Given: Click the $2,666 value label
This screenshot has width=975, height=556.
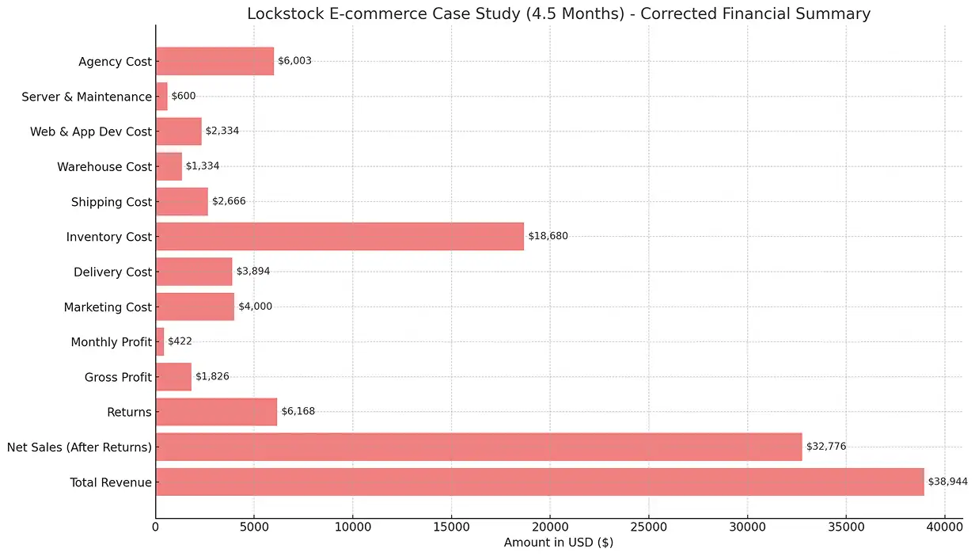Looking at the screenshot, I should click(x=229, y=201).
